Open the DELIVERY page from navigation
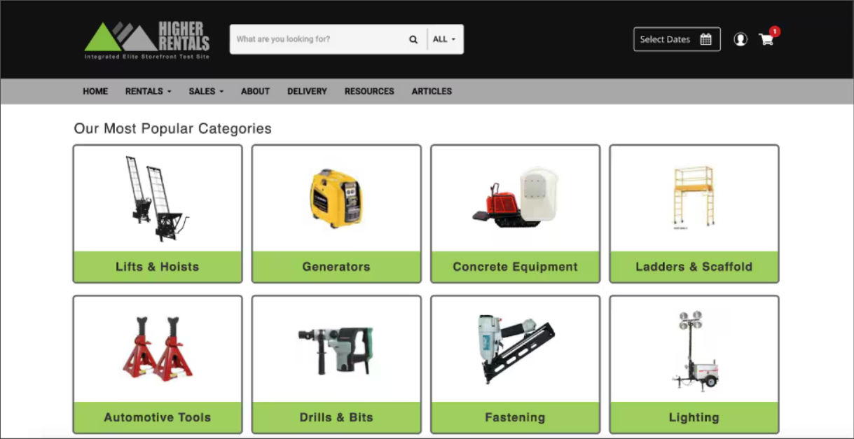 (x=307, y=92)
